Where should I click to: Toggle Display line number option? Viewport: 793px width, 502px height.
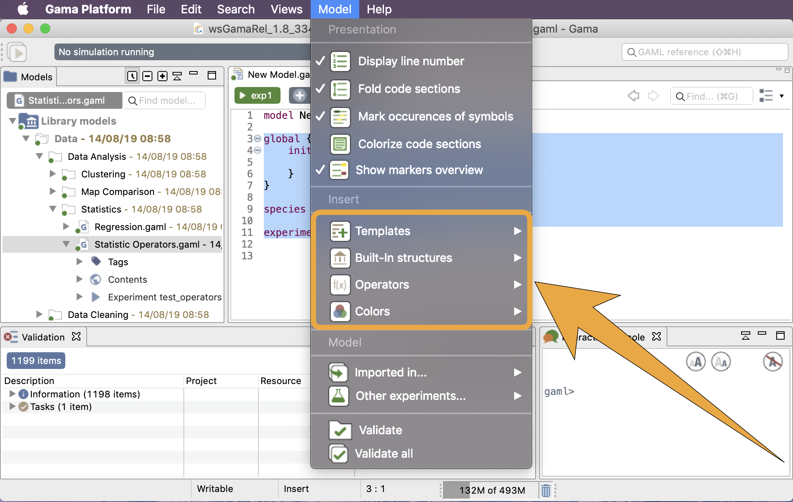pyautogui.click(x=421, y=61)
